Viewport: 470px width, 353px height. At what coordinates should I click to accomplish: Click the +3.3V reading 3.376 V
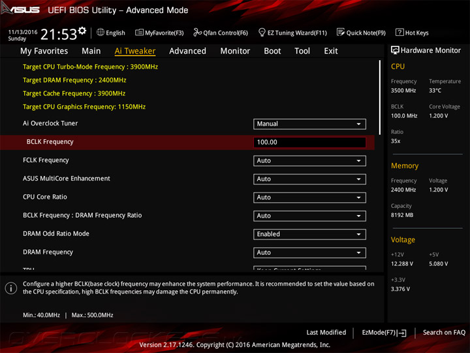pyautogui.click(x=400, y=289)
